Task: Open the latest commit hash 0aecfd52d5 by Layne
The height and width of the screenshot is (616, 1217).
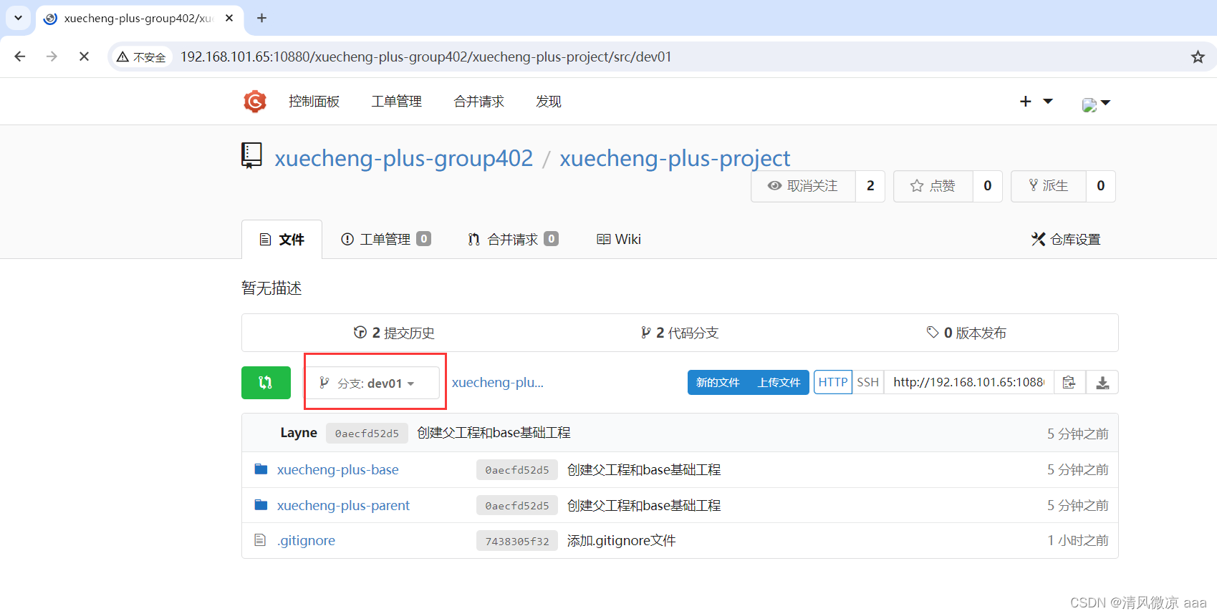Action: point(367,433)
